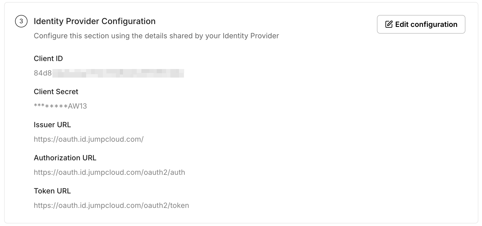
Task: Click the section description text below the heading
Action: point(156,36)
